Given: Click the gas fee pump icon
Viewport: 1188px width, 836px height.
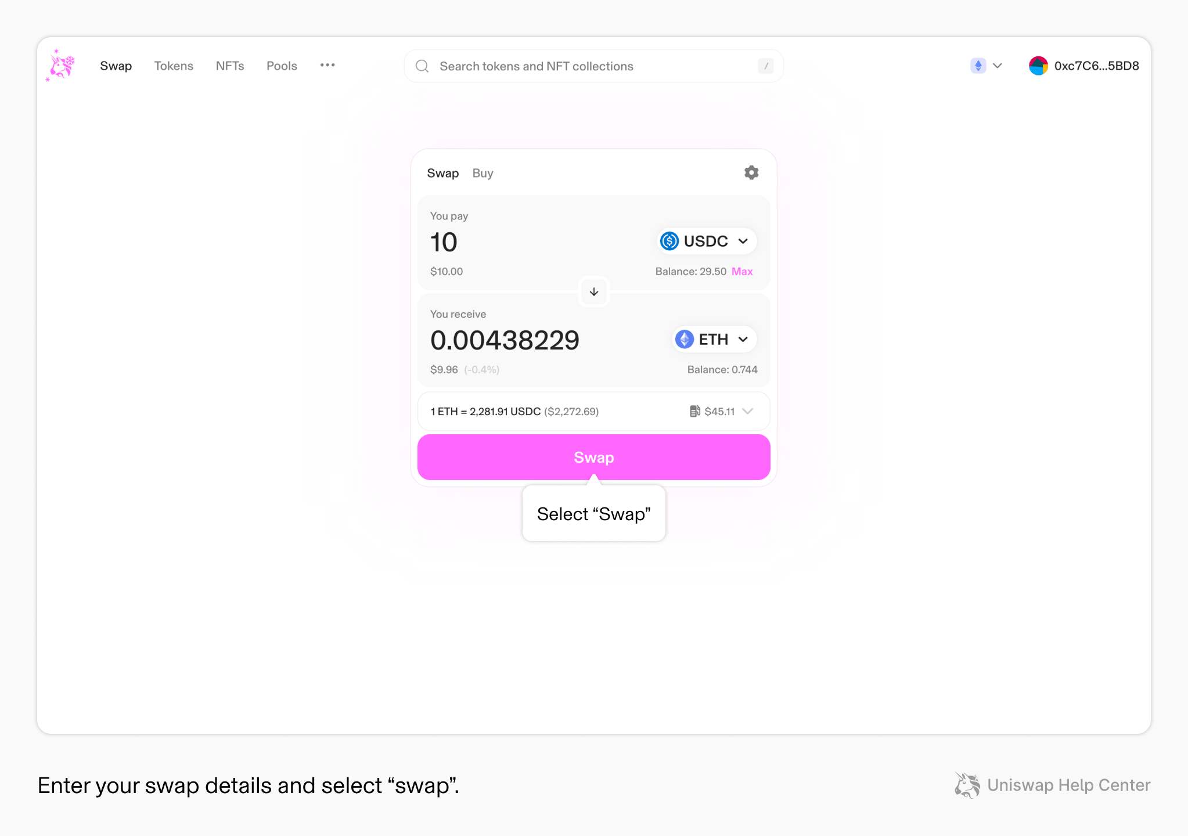Looking at the screenshot, I should [x=694, y=411].
